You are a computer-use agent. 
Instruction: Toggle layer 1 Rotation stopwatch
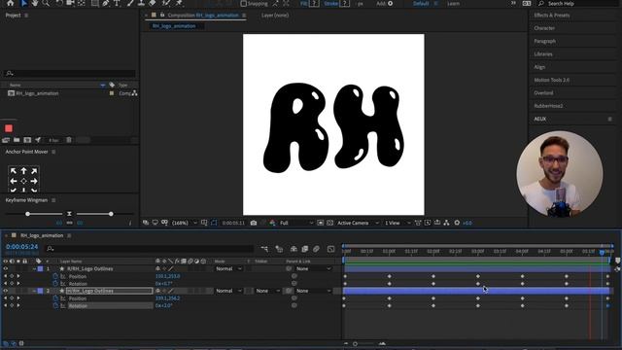tap(55, 284)
